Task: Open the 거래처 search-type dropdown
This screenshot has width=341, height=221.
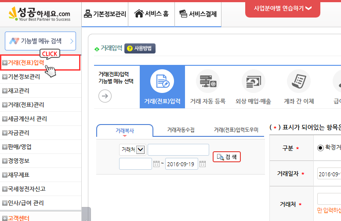Action: 132,150
